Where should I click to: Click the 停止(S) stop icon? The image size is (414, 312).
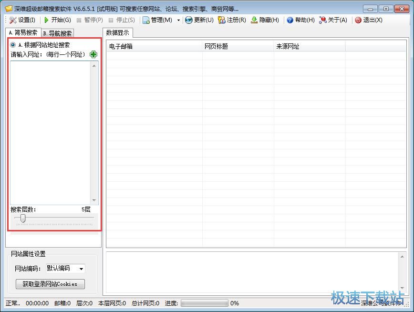(x=111, y=20)
